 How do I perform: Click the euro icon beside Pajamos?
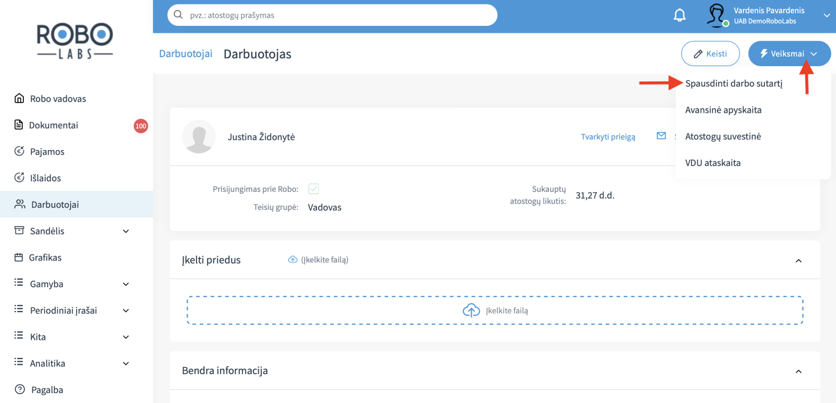tap(19, 151)
